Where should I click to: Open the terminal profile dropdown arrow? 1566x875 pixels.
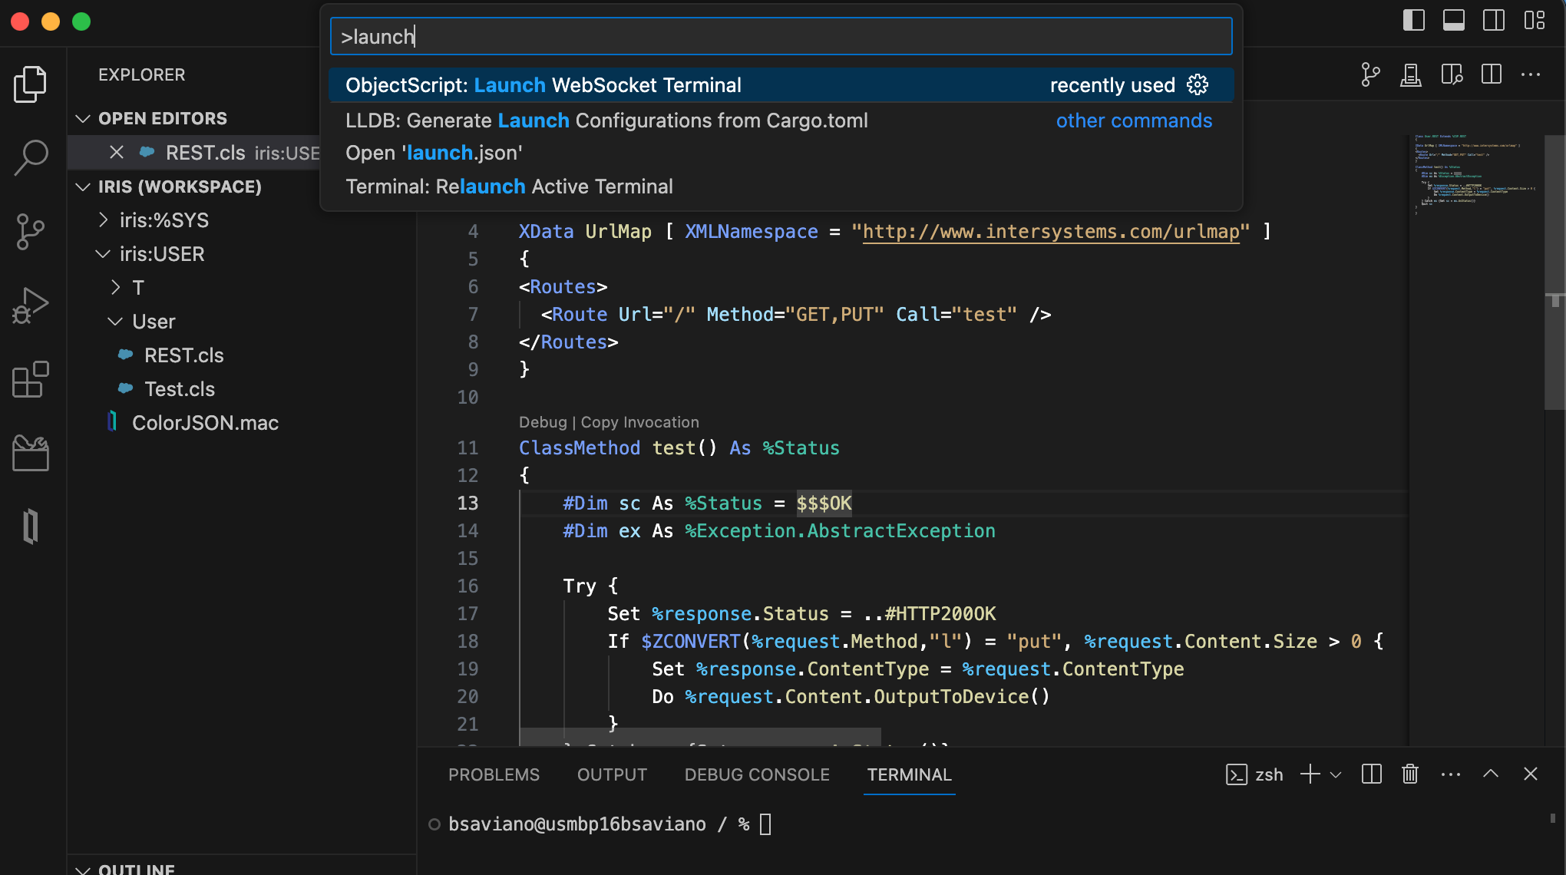pyautogui.click(x=1336, y=774)
